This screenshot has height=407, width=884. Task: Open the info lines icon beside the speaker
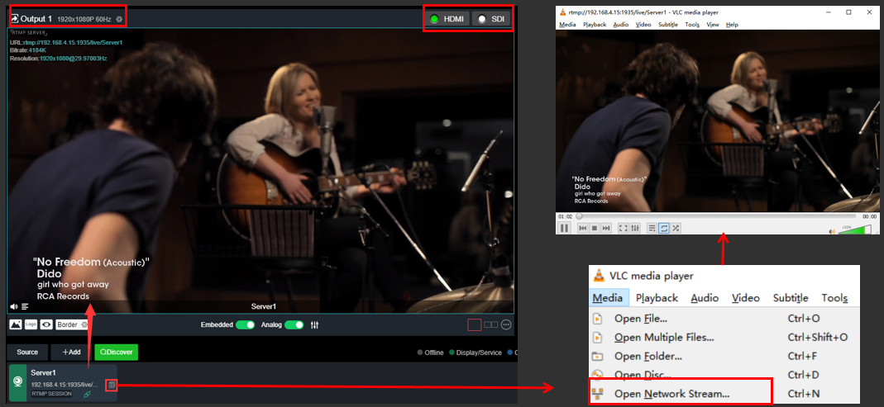(x=25, y=306)
